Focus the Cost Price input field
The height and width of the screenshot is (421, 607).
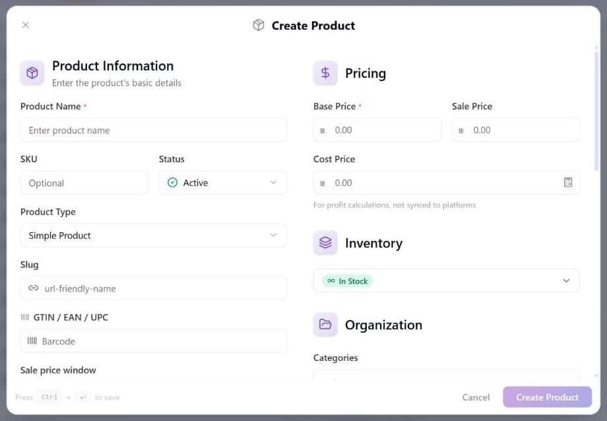(x=447, y=182)
